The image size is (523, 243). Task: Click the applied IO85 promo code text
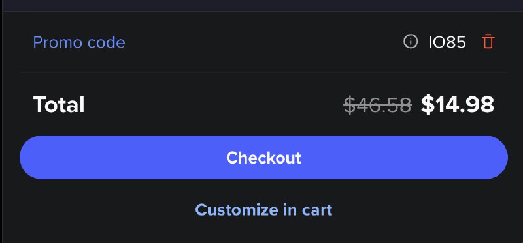coord(447,42)
